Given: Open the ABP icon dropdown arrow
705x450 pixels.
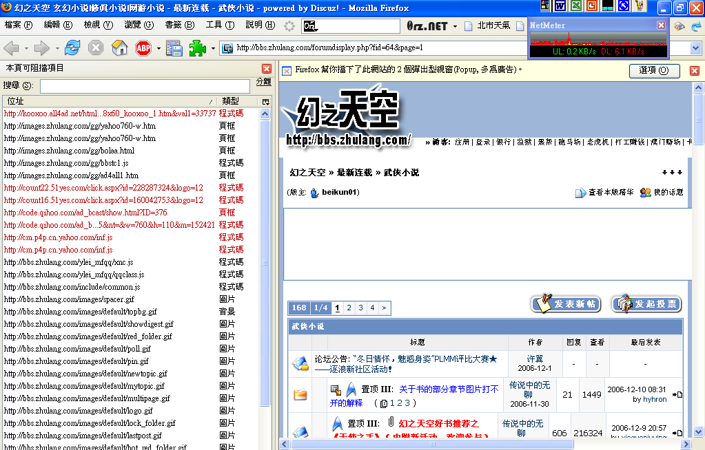Looking at the screenshot, I should point(158,49).
